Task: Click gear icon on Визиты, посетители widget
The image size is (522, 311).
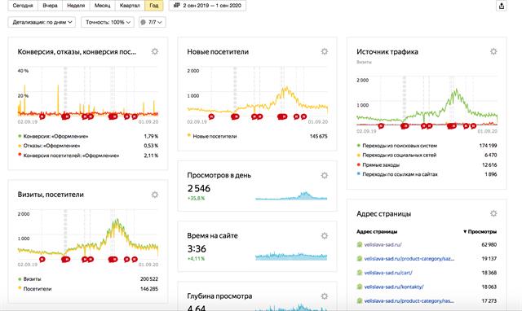Action: click(x=155, y=195)
